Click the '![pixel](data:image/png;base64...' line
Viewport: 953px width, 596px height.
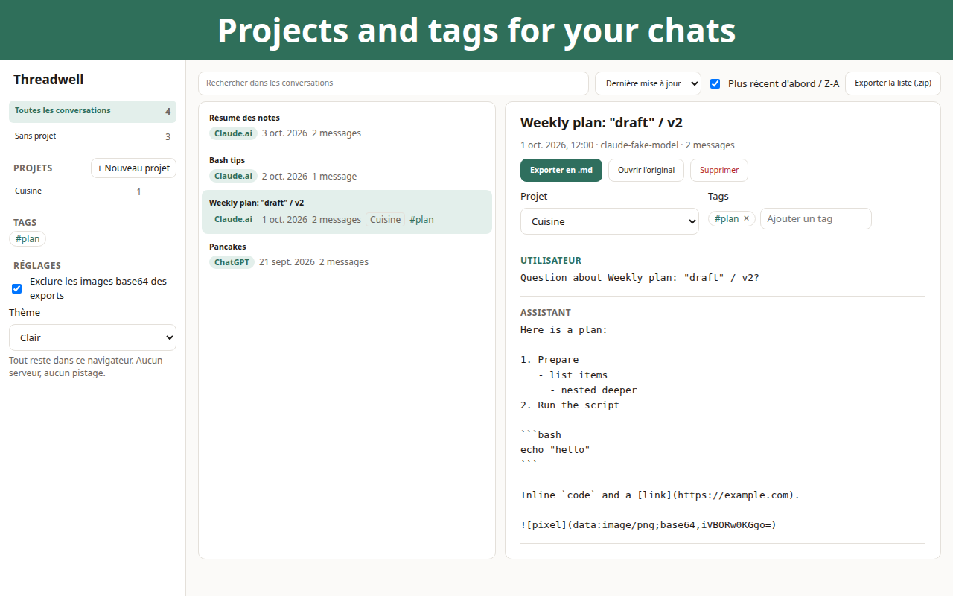coord(648,525)
